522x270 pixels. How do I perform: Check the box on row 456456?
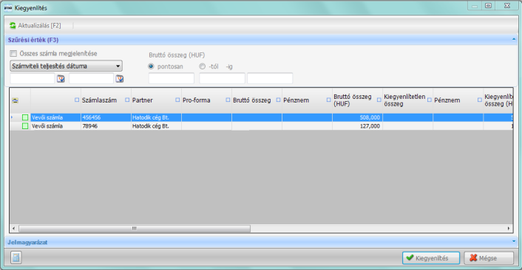point(25,117)
